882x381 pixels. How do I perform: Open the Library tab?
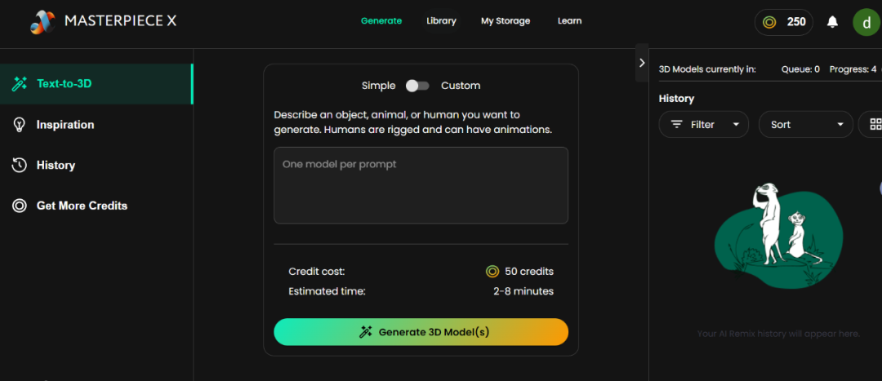coord(441,20)
